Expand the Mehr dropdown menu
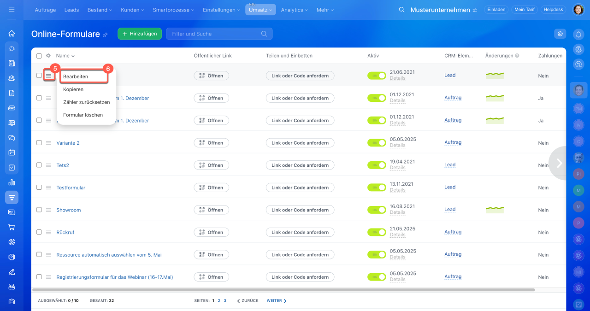590x311 pixels. pyautogui.click(x=326, y=10)
